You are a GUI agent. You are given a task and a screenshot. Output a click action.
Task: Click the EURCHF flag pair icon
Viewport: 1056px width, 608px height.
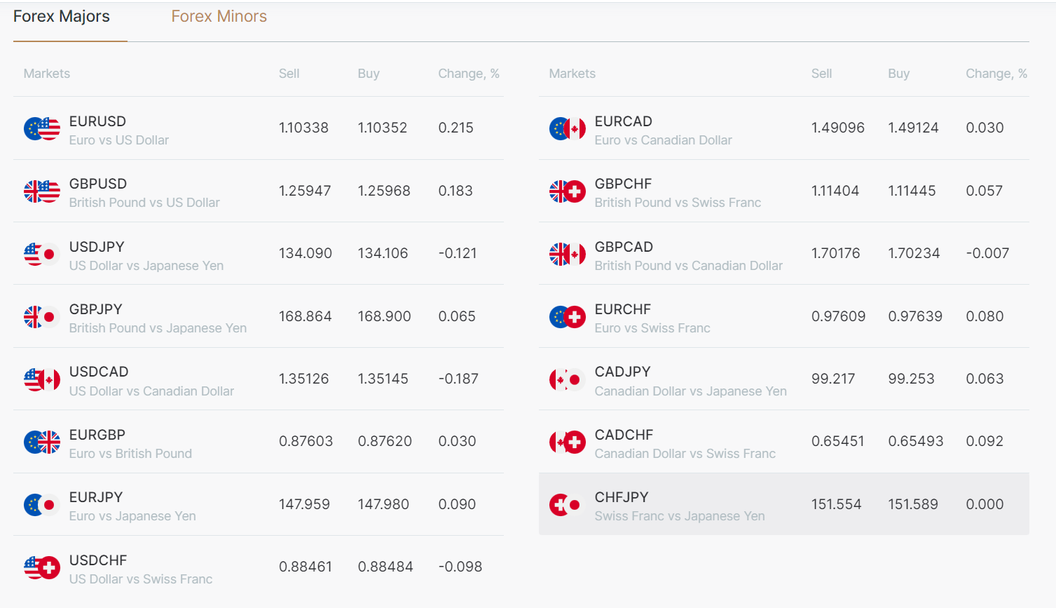(x=568, y=317)
